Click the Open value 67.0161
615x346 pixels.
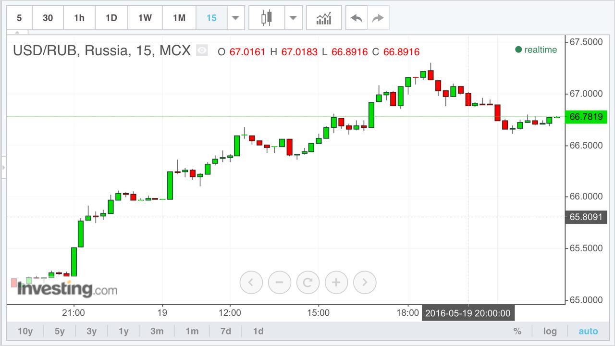(x=247, y=52)
